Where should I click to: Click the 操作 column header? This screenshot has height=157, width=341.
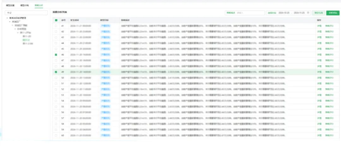[319, 20]
